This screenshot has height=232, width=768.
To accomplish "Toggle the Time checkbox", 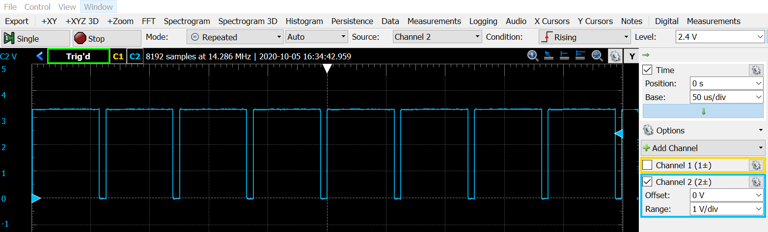I will (647, 70).
